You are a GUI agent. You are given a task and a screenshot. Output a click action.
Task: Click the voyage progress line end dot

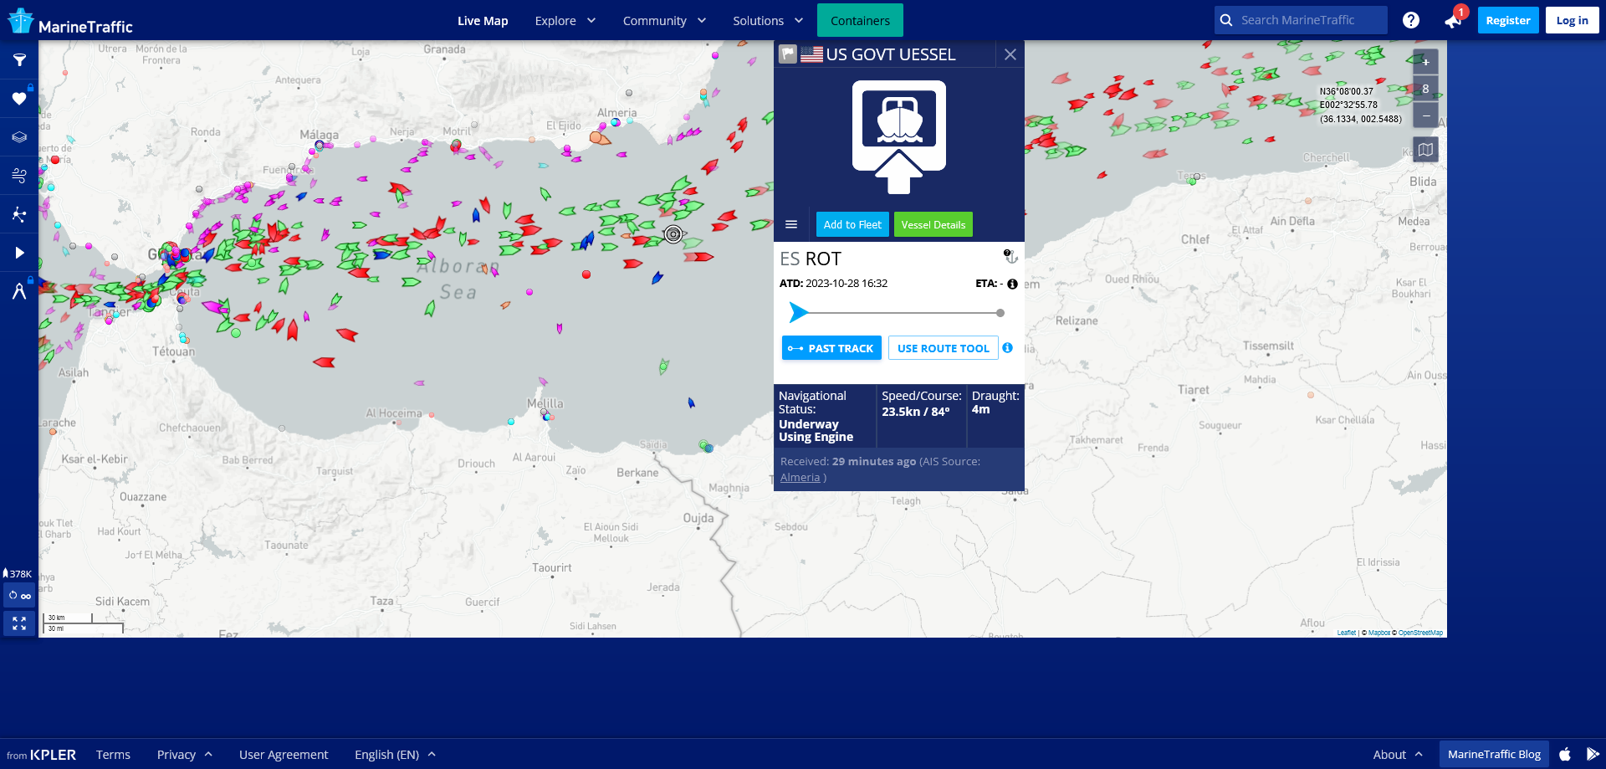(1000, 313)
